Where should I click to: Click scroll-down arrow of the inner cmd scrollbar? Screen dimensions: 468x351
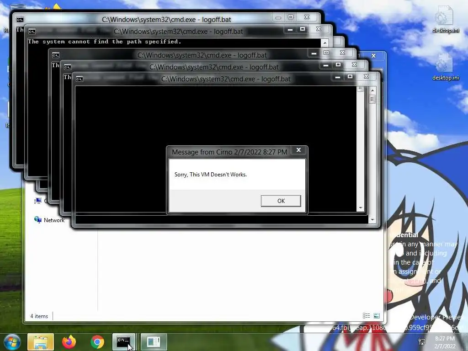(360, 208)
